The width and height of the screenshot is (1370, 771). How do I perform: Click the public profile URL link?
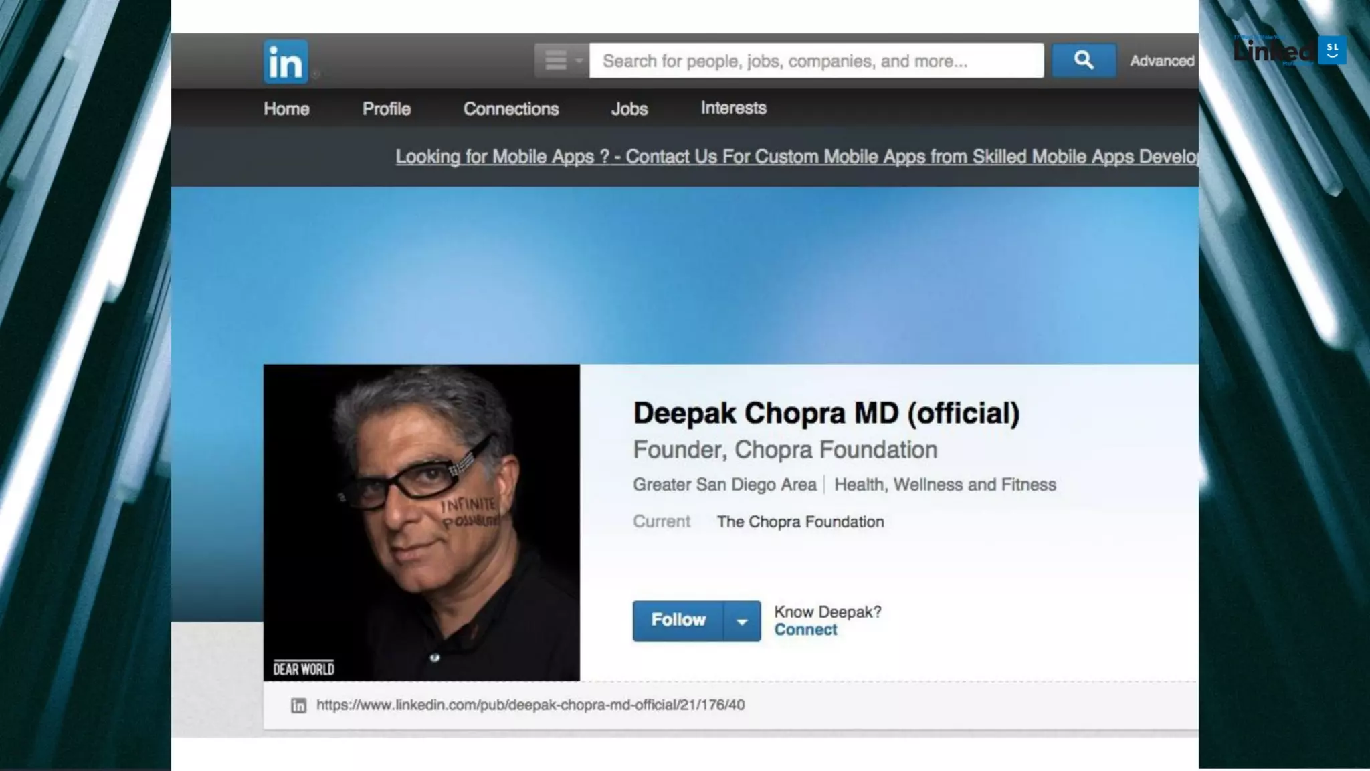tap(530, 705)
